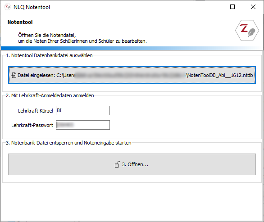The width and height of the screenshot is (264, 222).
Task: Click the hexagonal Z feather logo in header
Action: coord(247,30)
